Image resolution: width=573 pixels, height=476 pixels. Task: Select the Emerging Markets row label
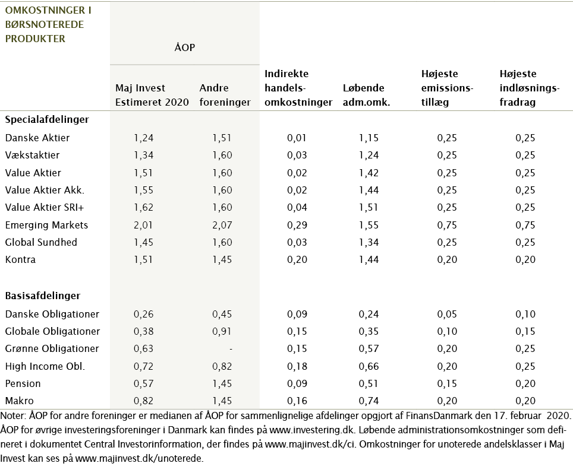pyautogui.click(x=46, y=225)
